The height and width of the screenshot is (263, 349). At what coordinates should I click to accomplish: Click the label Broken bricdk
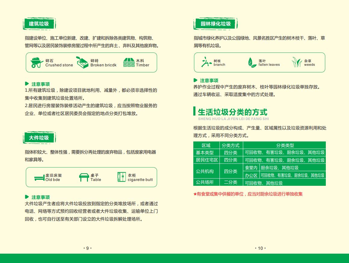coord(104,65)
